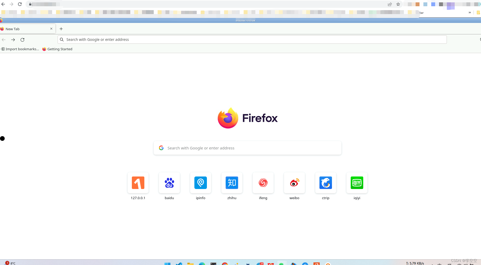Viewport: 481px width, 265px height.
Task: Click the 8°C weather widget
Action: tap(10, 263)
